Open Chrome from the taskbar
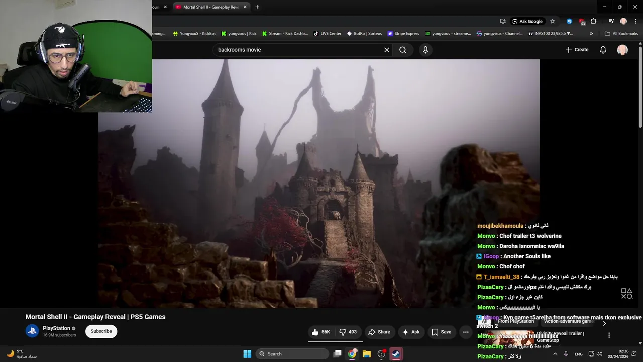This screenshot has width=643, height=362. click(352, 354)
